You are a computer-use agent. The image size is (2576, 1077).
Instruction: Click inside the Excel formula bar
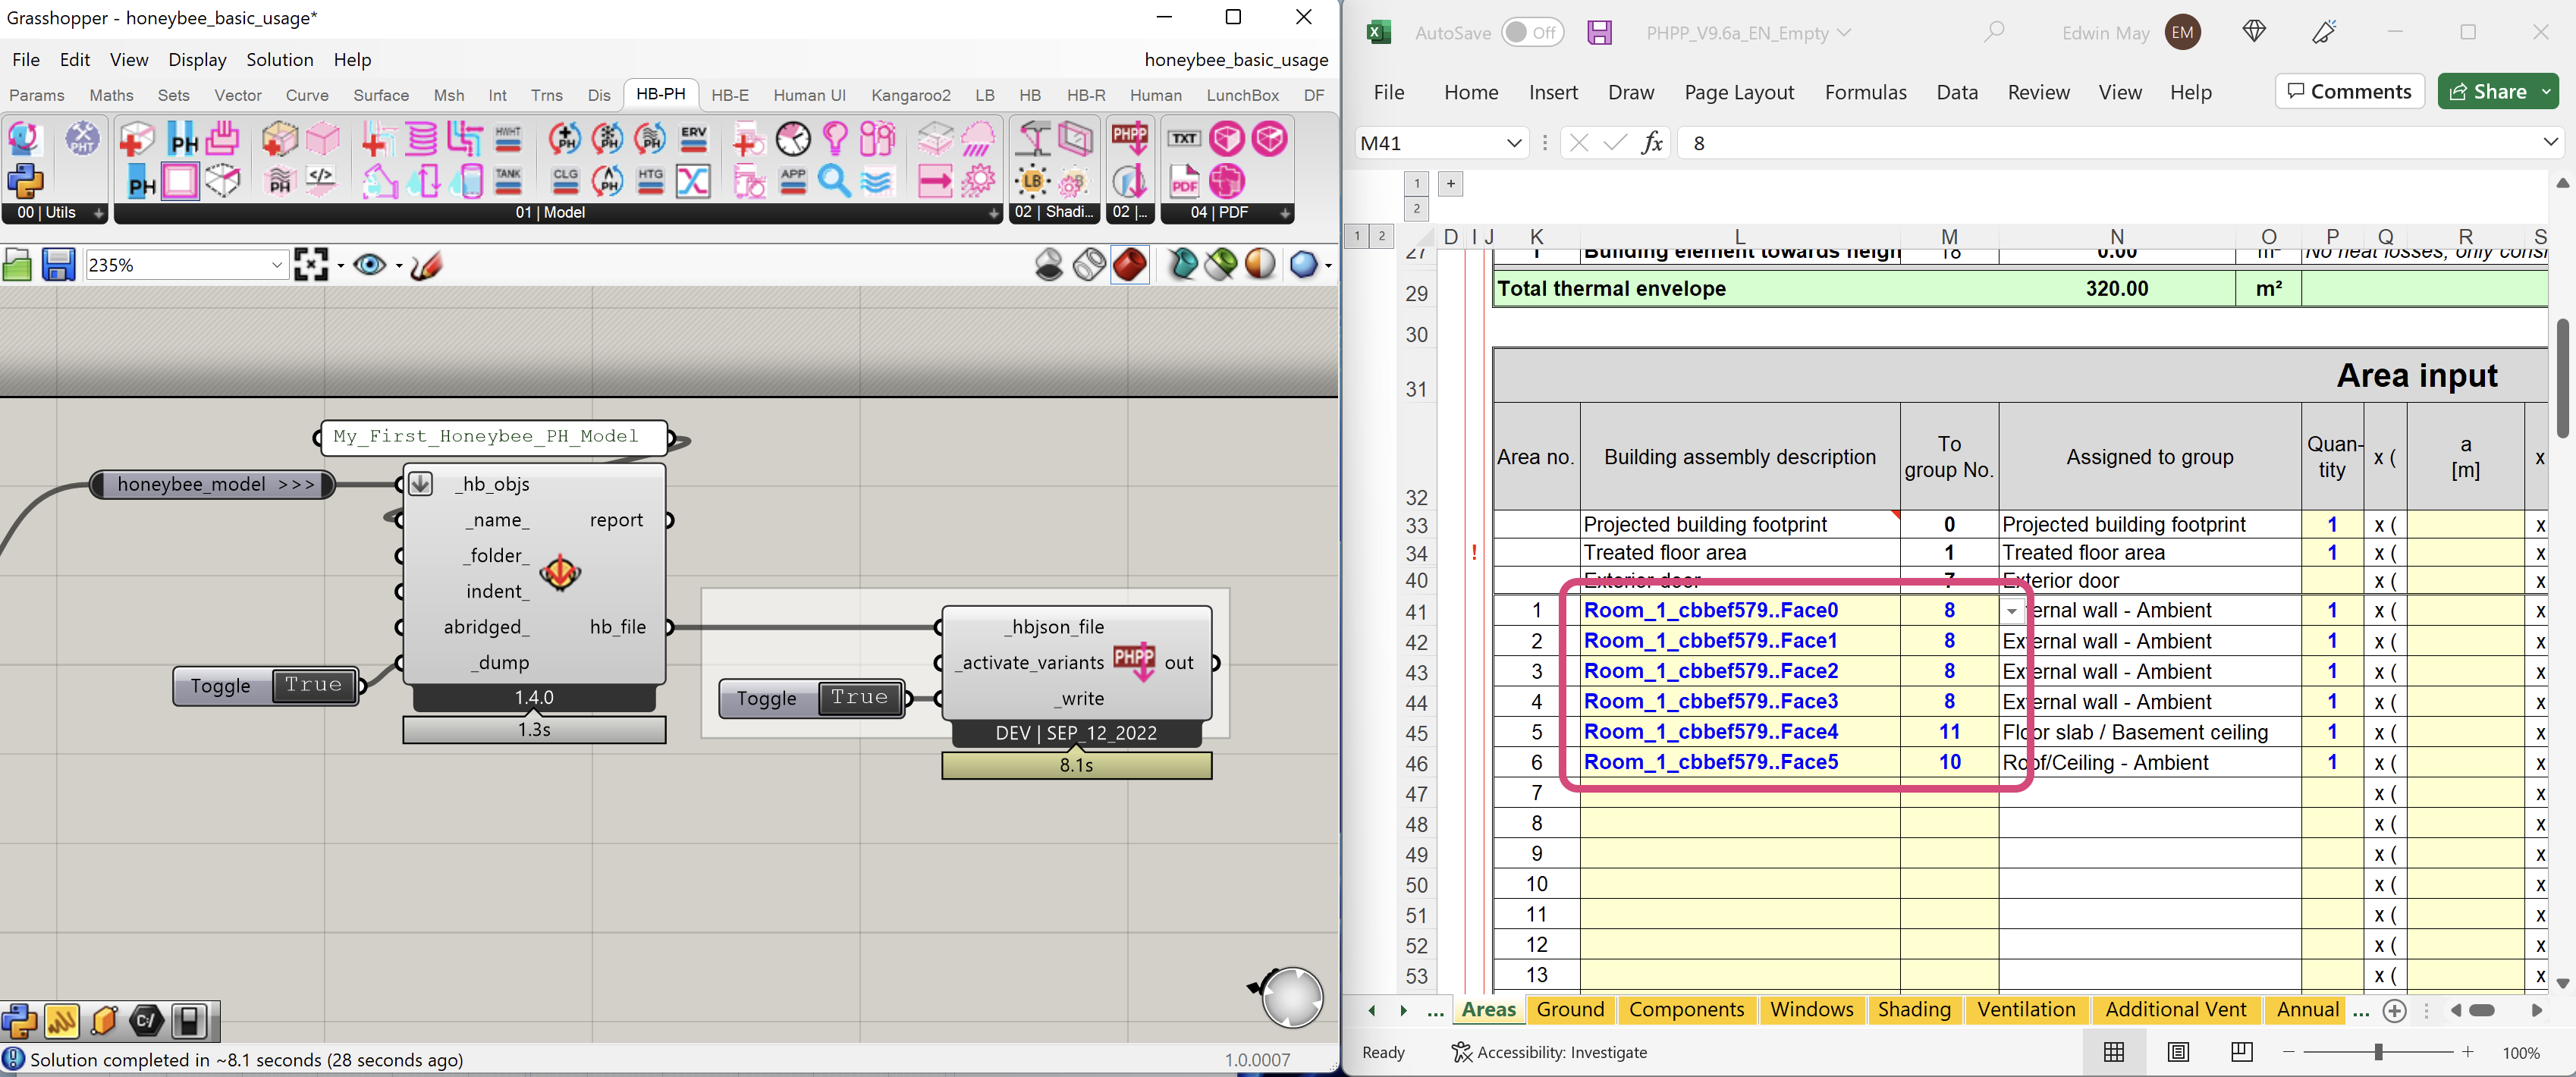(2100, 143)
